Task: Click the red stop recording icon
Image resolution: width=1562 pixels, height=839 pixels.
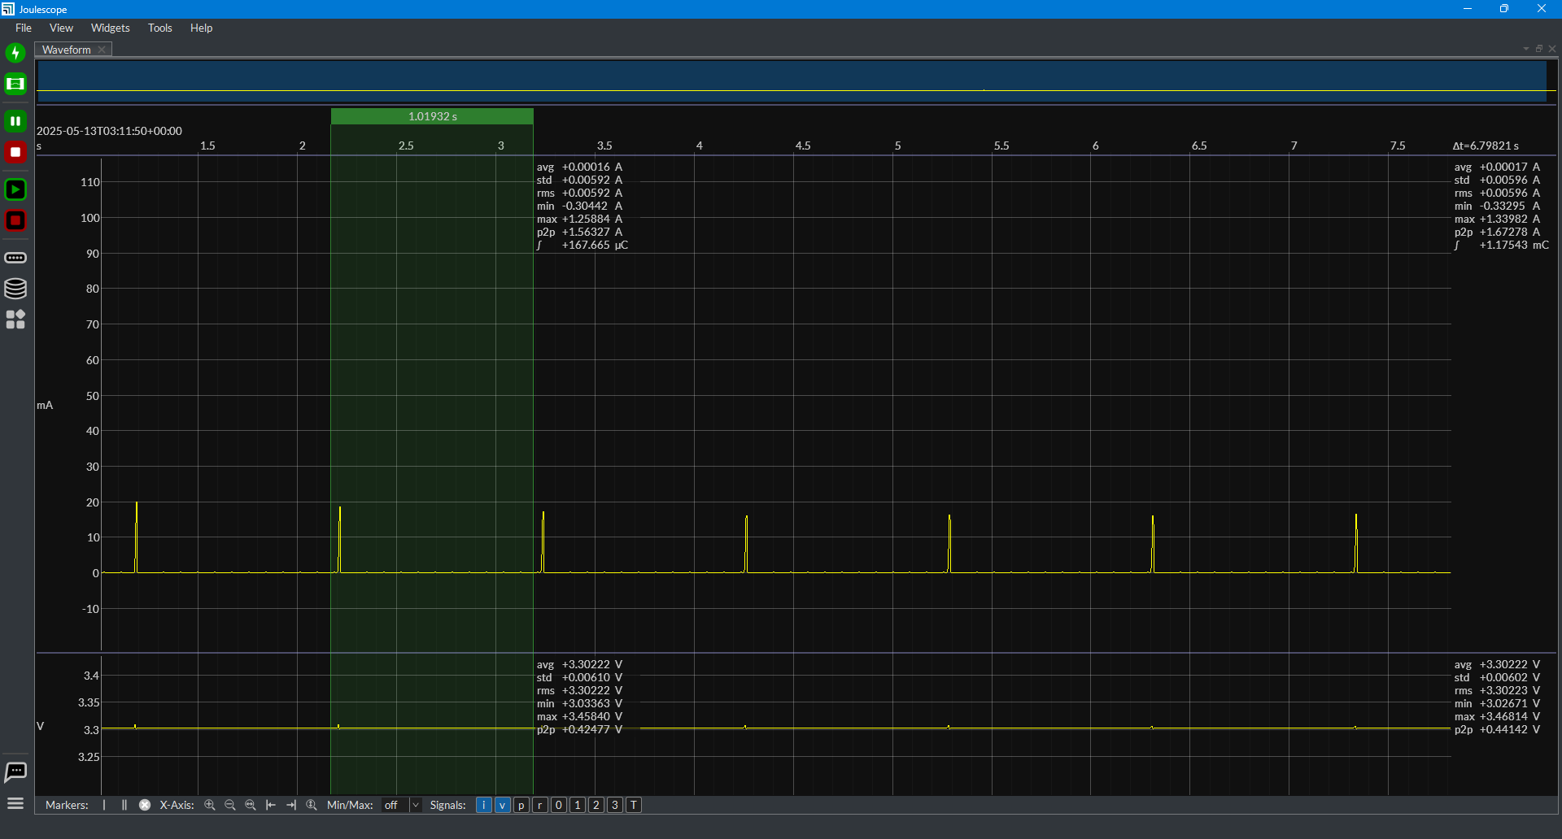Action: pos(15,152)
